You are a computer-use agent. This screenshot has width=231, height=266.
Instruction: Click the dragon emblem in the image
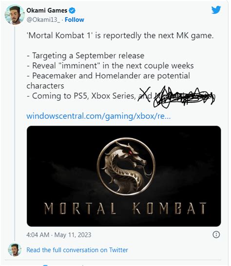[x=126, y=167]
